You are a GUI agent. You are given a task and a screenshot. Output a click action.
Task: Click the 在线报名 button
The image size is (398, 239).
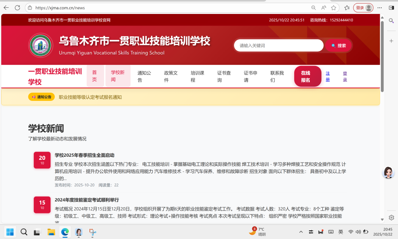(307, 76)
